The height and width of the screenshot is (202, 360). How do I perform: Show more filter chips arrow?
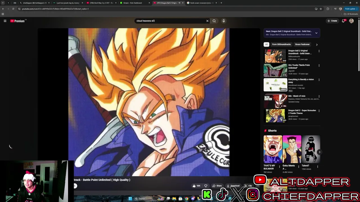(317, 45)
